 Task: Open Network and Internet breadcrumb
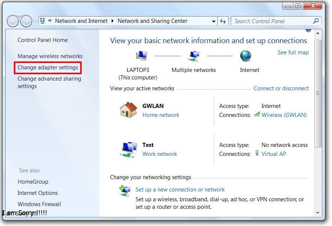81,21
